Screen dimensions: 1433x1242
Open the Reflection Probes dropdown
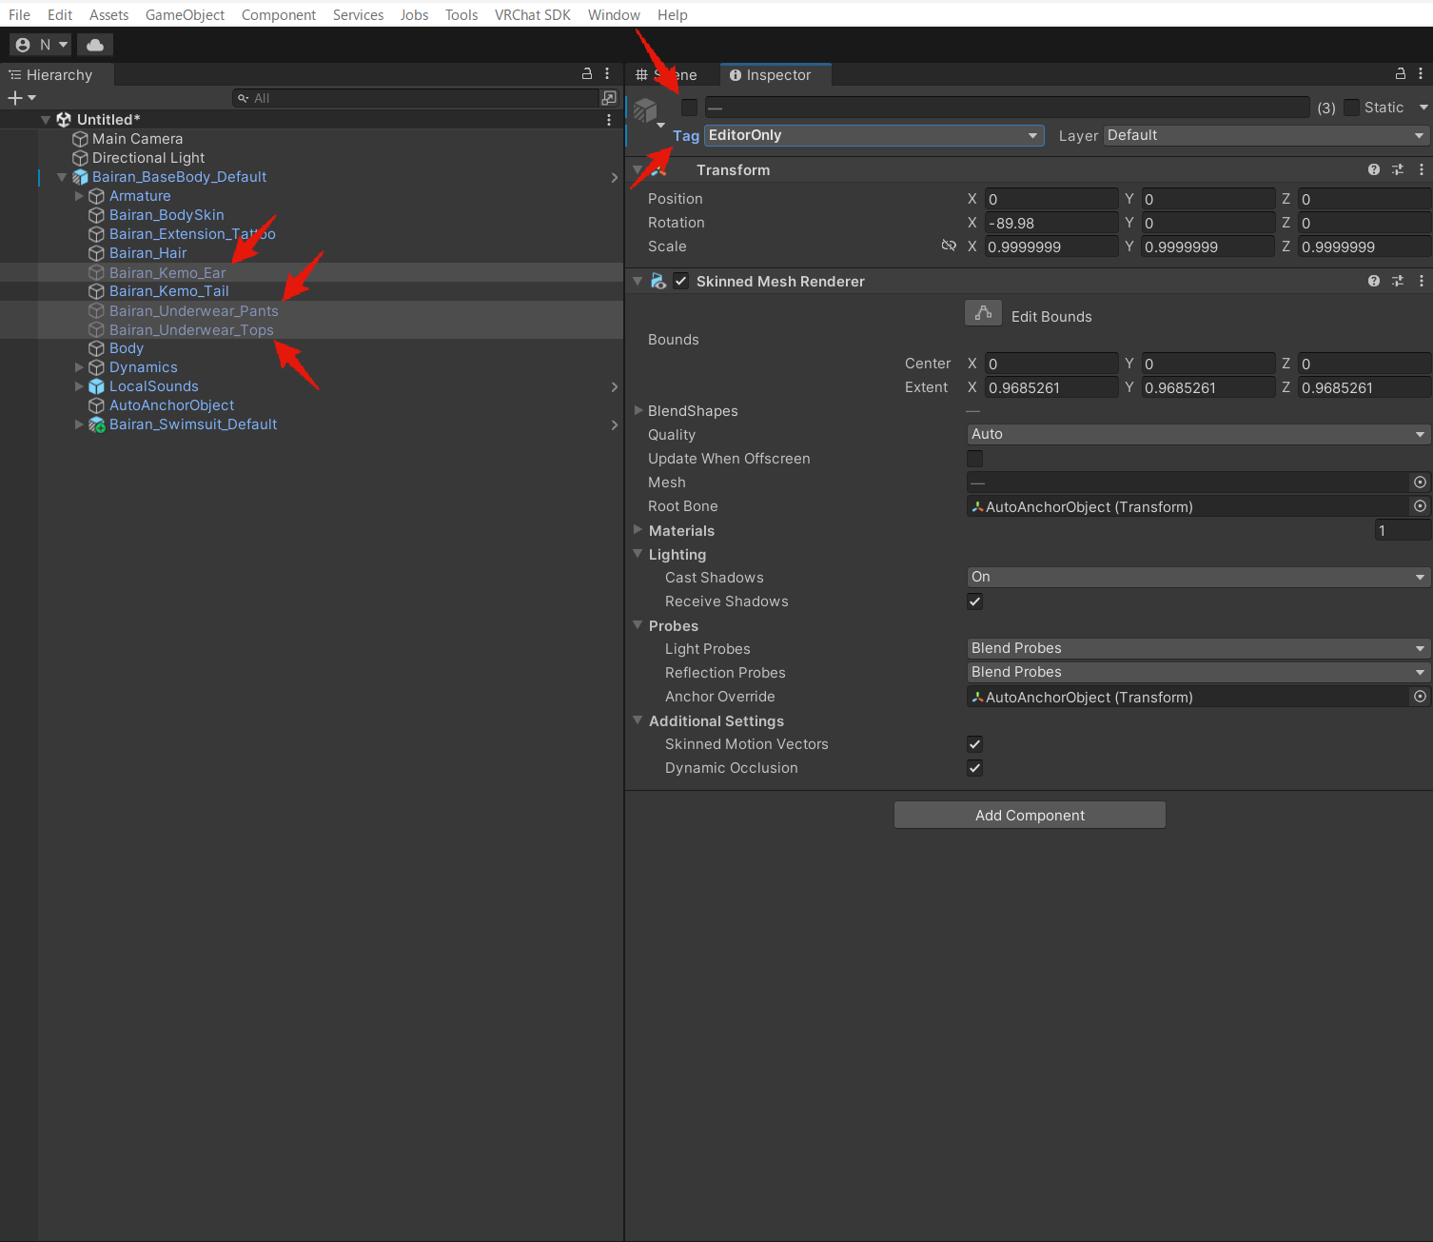(x=1199, y=672)
